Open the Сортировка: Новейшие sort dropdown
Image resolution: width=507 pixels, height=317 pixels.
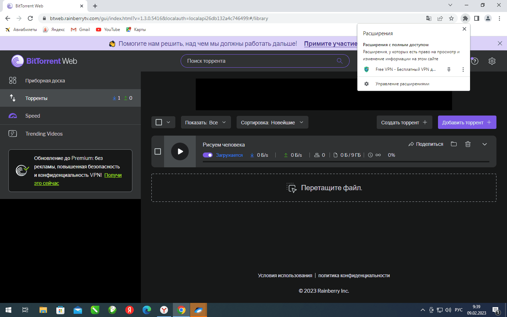[x=272, y=123]
